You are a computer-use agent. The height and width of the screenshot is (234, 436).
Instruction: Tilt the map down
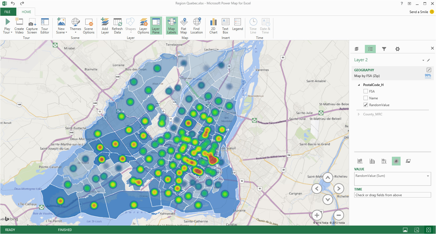tap(328, 200)
